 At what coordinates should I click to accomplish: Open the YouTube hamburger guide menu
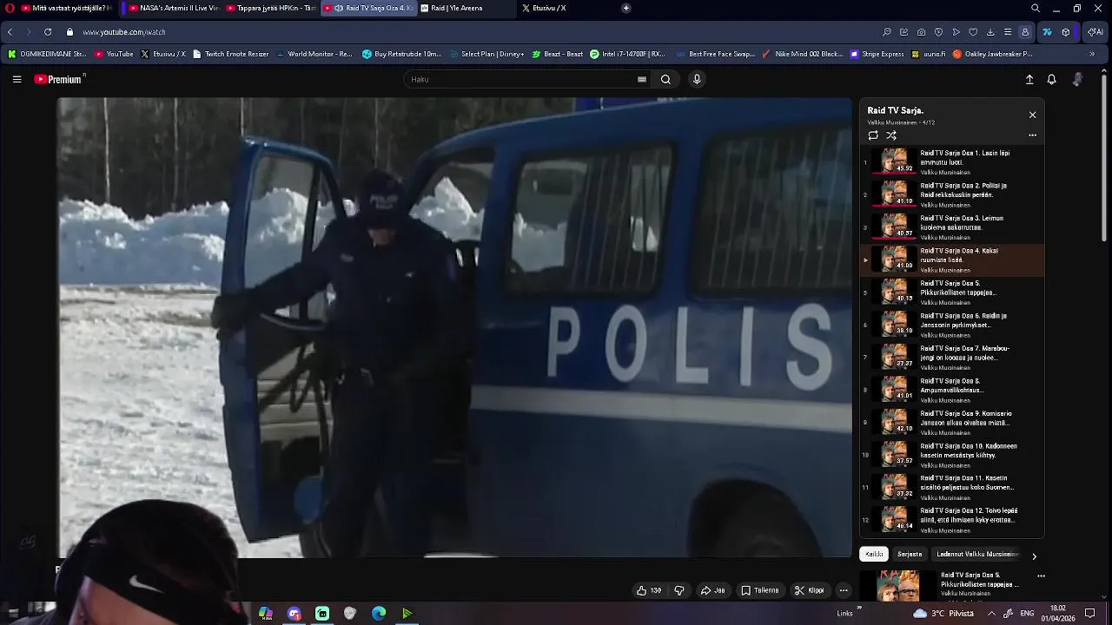click(x=17, y=79)
